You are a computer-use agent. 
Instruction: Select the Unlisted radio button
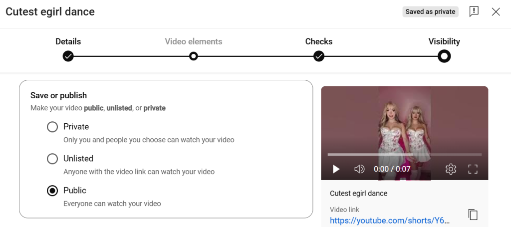(52, 159)
